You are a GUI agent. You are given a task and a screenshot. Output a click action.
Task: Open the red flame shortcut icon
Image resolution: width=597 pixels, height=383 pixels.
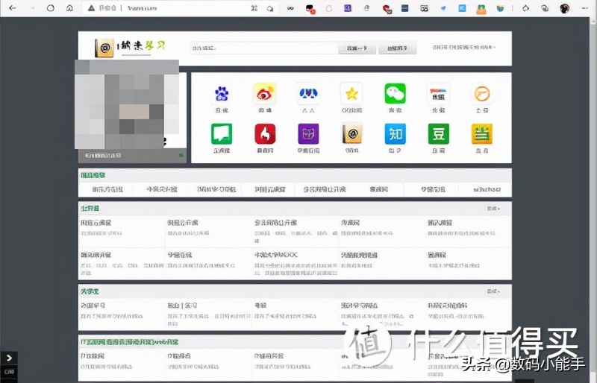[265, 134]
